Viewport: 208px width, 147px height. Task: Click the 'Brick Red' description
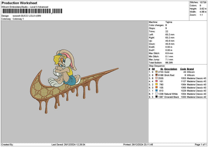tap(169, 75)
